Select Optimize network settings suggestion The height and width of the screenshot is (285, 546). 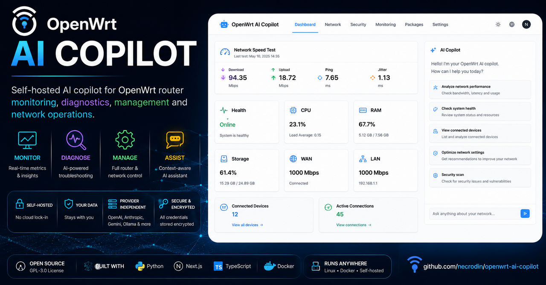(x=480, y=155)
